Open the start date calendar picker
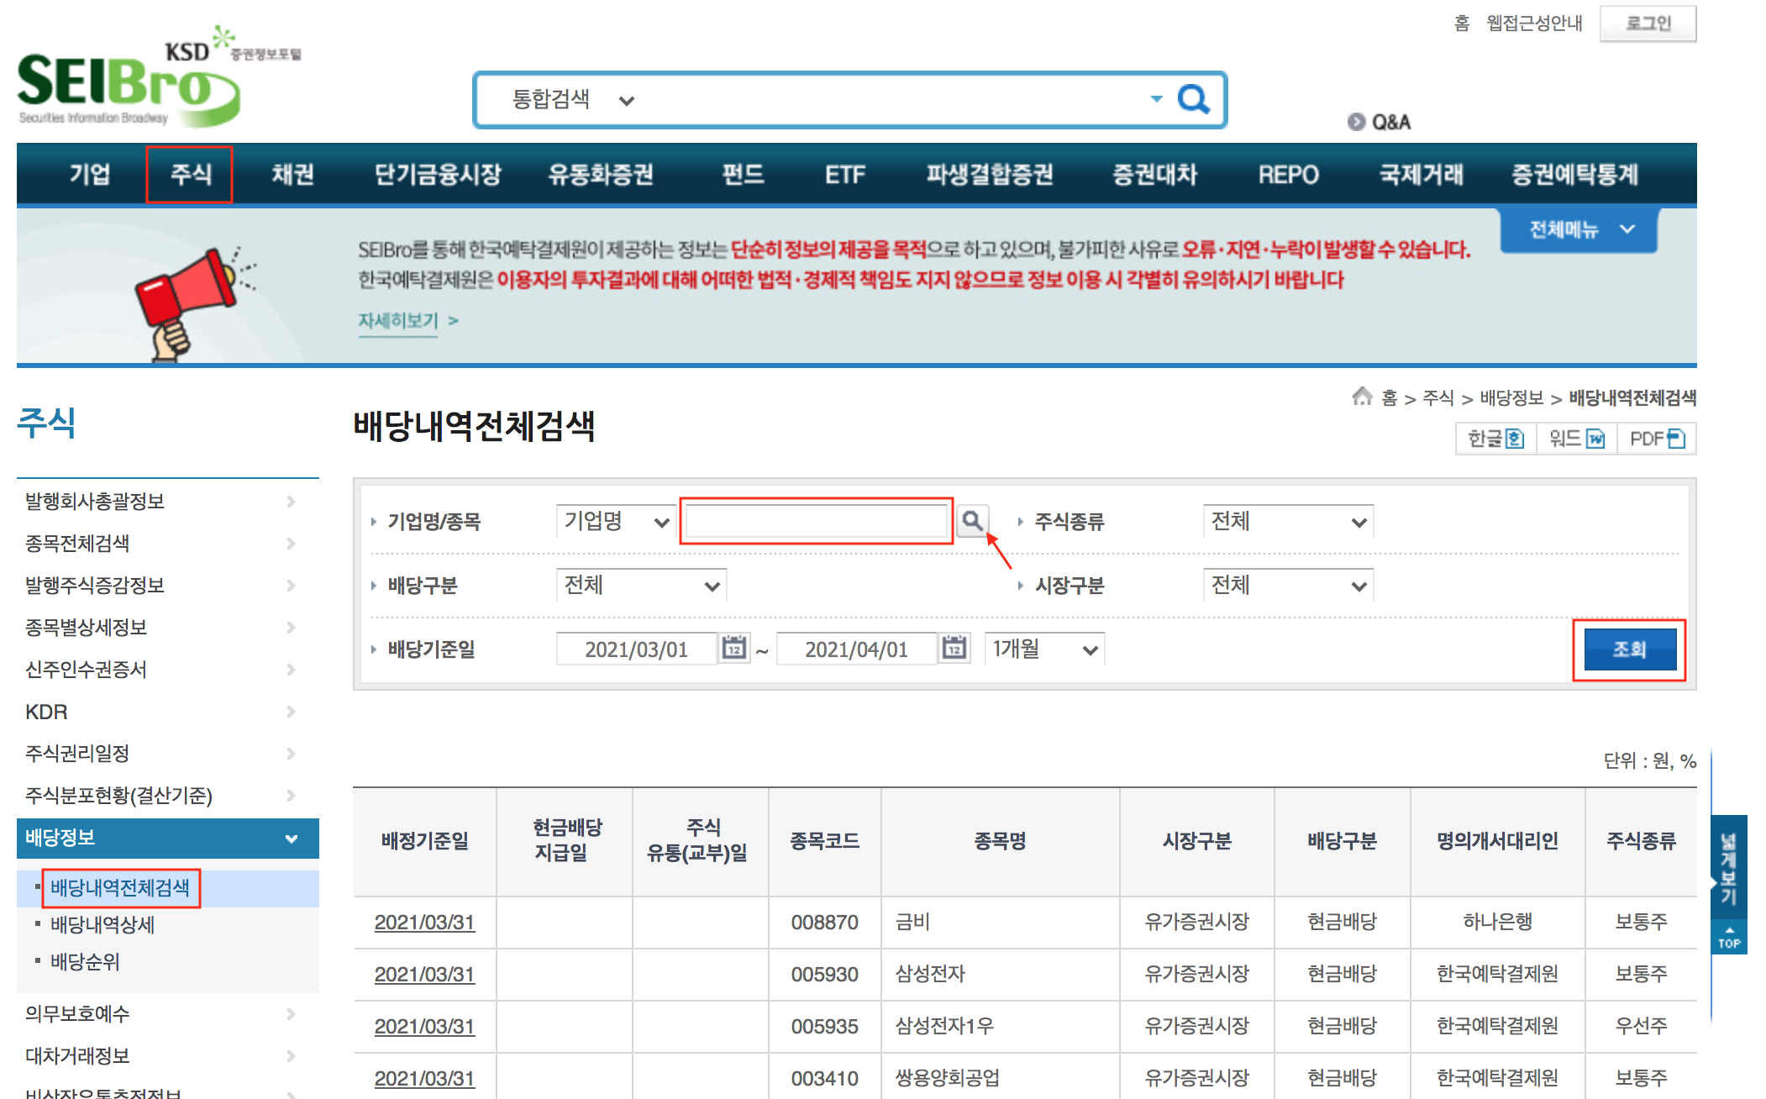The height and width of the screenshot is (1099, 1766). point(732,648)
